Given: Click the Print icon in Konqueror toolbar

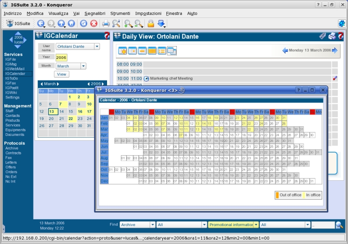Looking at the screenshot, I should 106,23.
